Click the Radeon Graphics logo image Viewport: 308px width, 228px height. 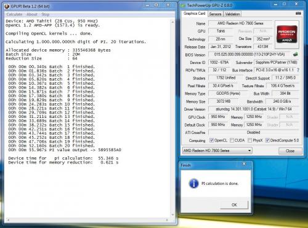(287, 34)
